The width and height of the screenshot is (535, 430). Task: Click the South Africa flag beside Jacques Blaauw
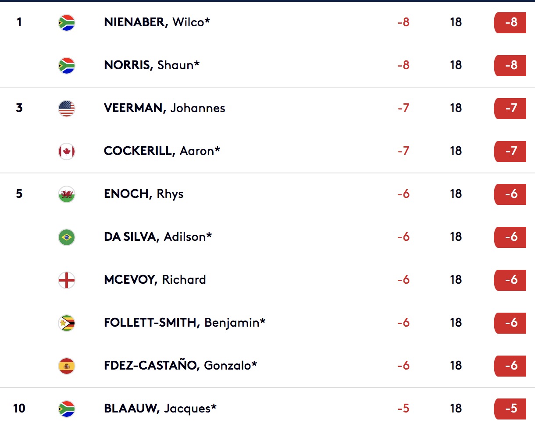(67, 409)
